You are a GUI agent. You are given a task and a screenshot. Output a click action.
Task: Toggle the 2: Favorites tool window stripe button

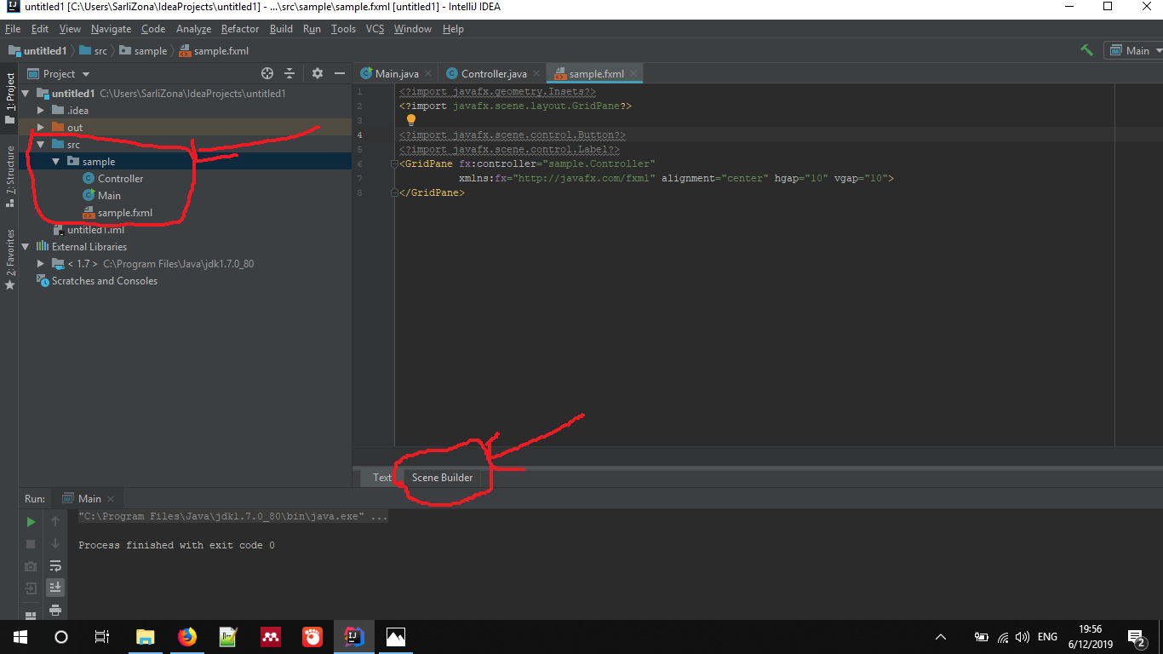(10, 258)
